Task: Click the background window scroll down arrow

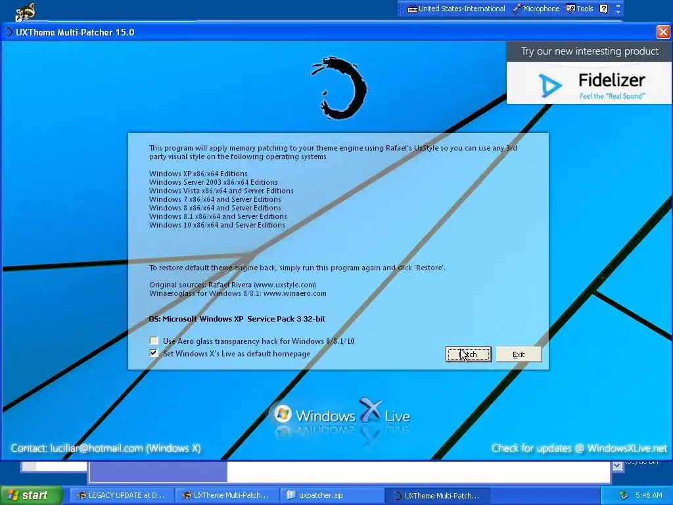Action: tap(617, 466)
